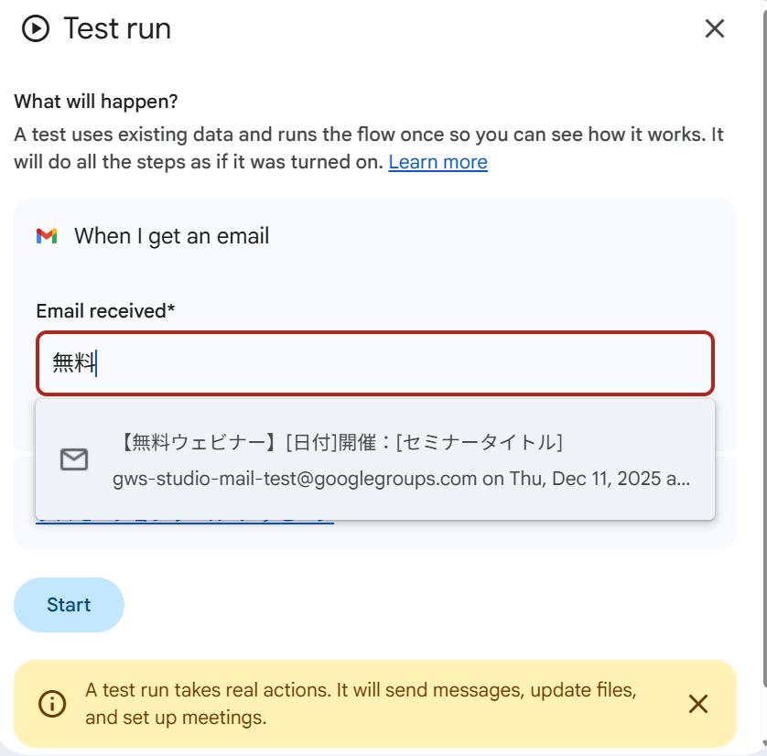Viewport: 767px width, 756px height.
Task: Click the "What will happen?" heading
Action: click(96, 101)
